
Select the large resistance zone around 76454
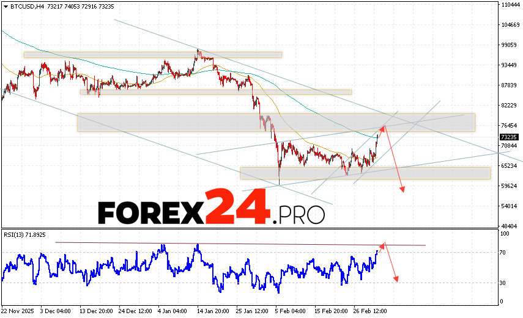275,122
